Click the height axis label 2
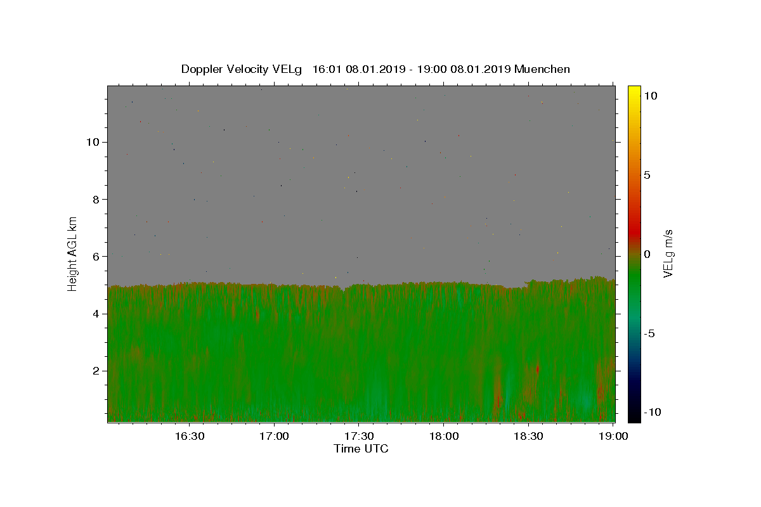 [96, 371]
